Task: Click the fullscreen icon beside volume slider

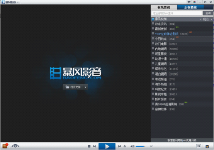Action: point(151,146)
